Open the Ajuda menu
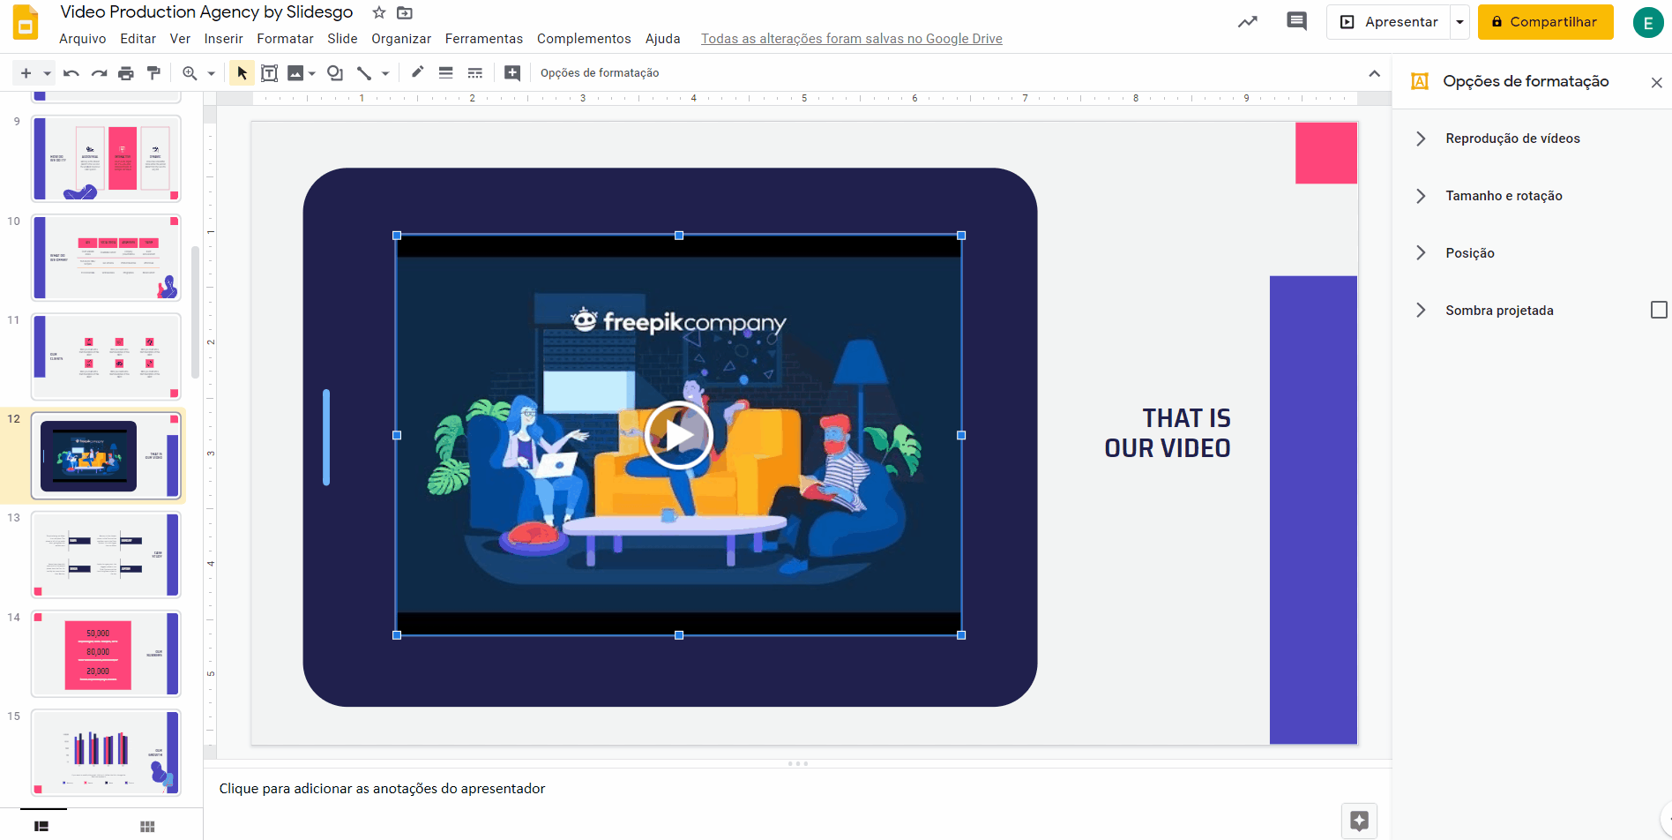This screenshot has width=1672, height=840. [x=662, y=39]
